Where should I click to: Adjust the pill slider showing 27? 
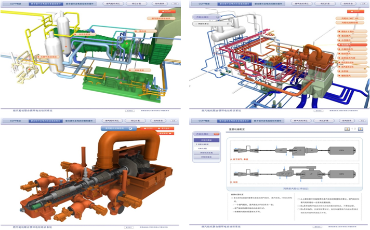(x=210, y=24)
